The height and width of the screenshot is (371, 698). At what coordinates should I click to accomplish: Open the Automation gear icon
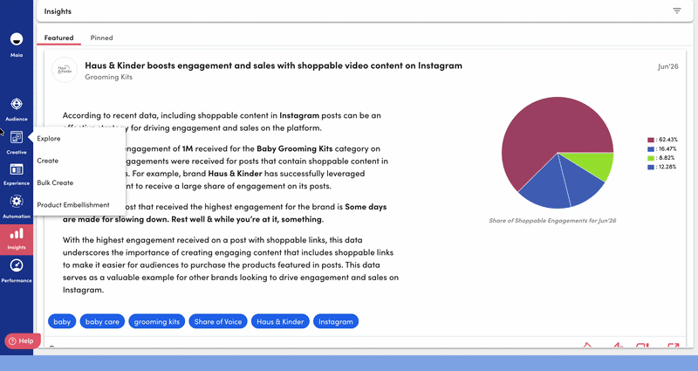tap(17, 202)
